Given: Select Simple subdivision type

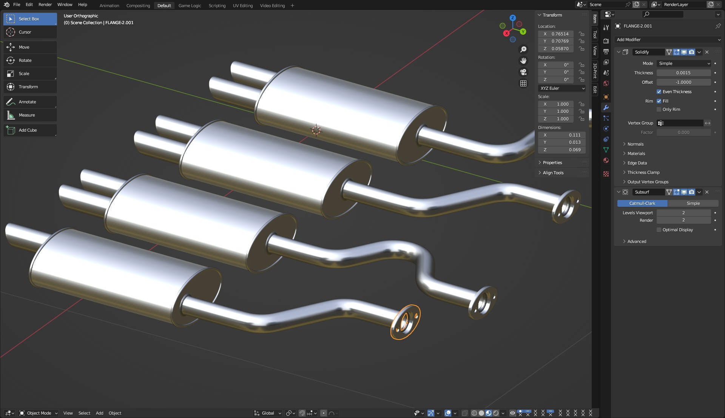Looking at the screenshot, I should 693,203.
